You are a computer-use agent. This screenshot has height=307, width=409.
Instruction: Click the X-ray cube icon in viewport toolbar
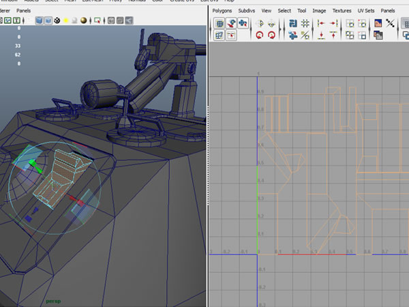[111, 20]
